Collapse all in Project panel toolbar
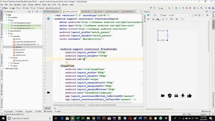This screenshot has height=121, width=215. (x=33, y=12)
